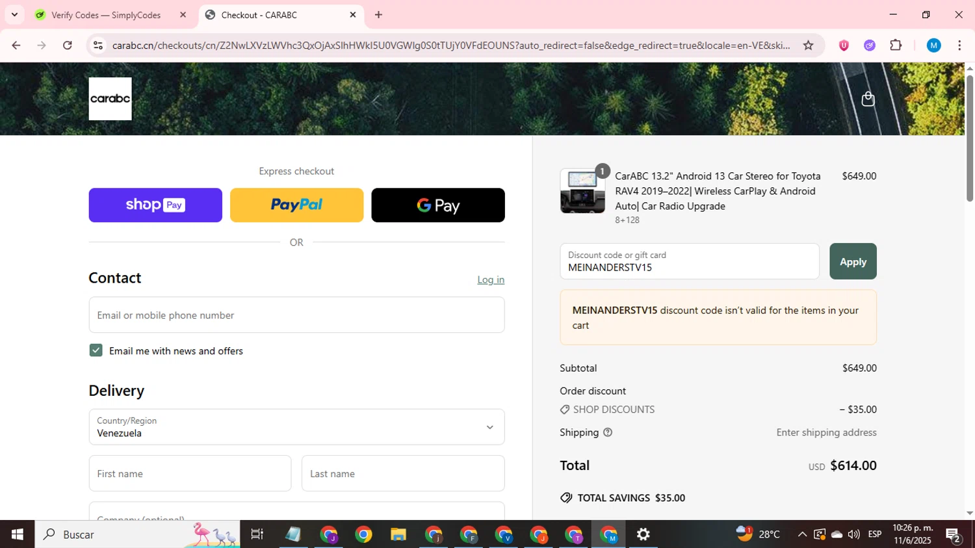Open Task View on the taskbar
Viewport: 975px width, 548px height.
click(x=257, y=534)
